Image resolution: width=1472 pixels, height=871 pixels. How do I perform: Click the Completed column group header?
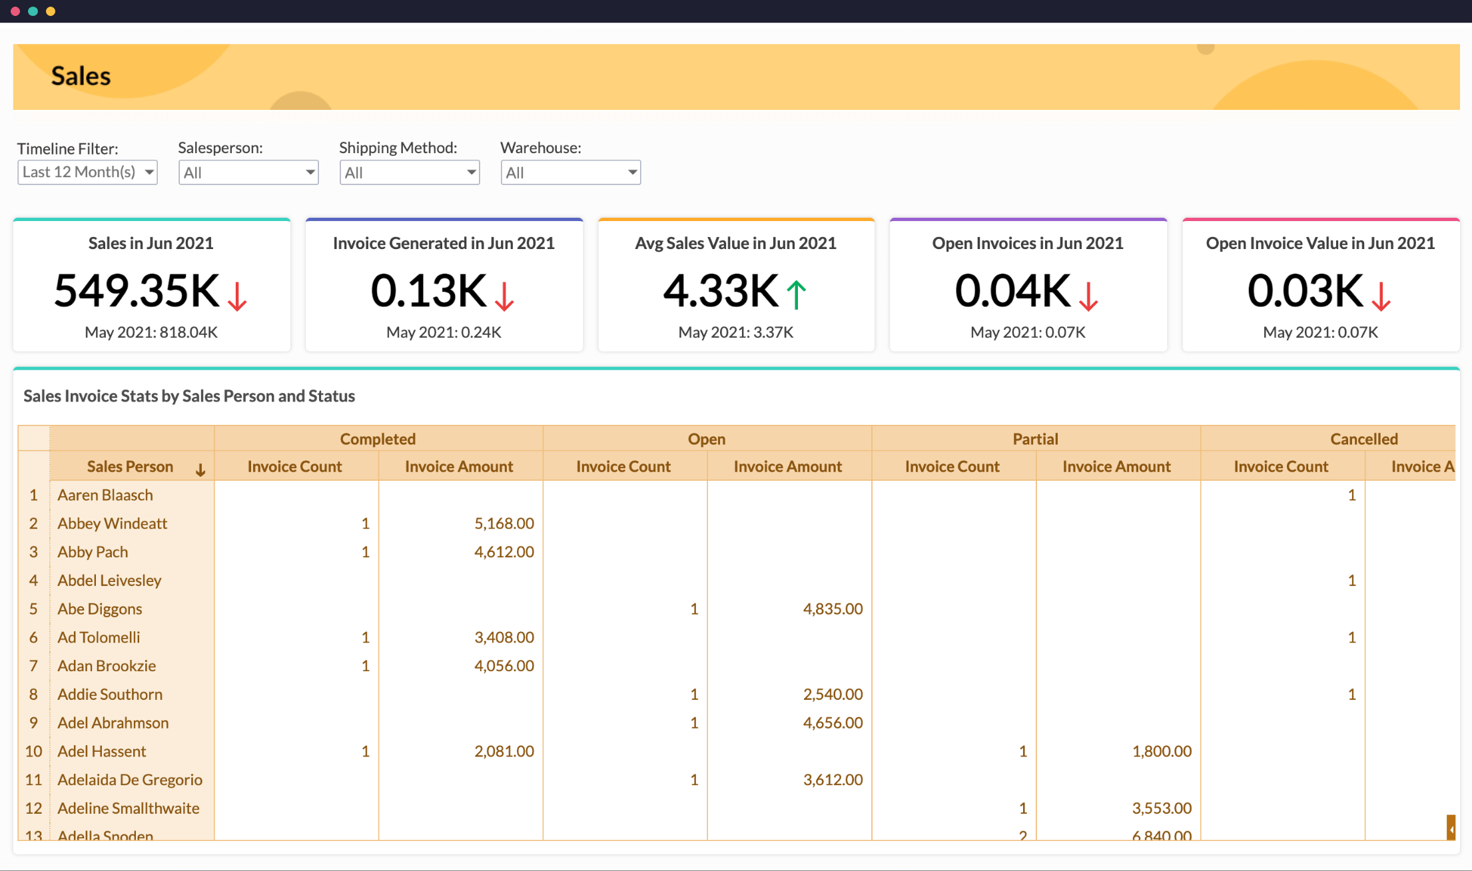tap(378, 439)
